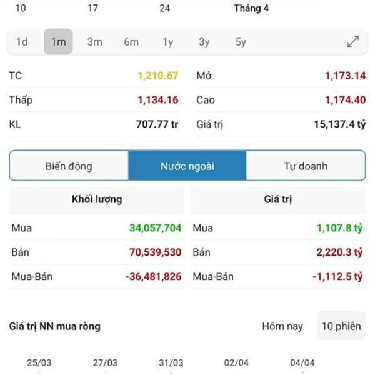Switch chart to 1y range

tap(168, 42)
